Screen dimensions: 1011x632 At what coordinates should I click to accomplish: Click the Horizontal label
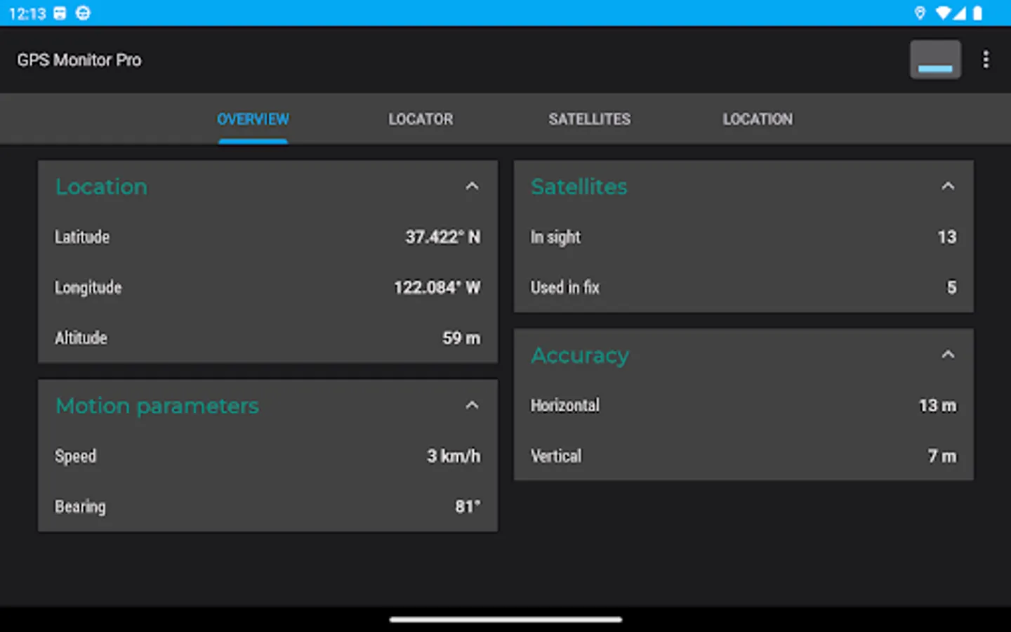[x=565, y=406]
